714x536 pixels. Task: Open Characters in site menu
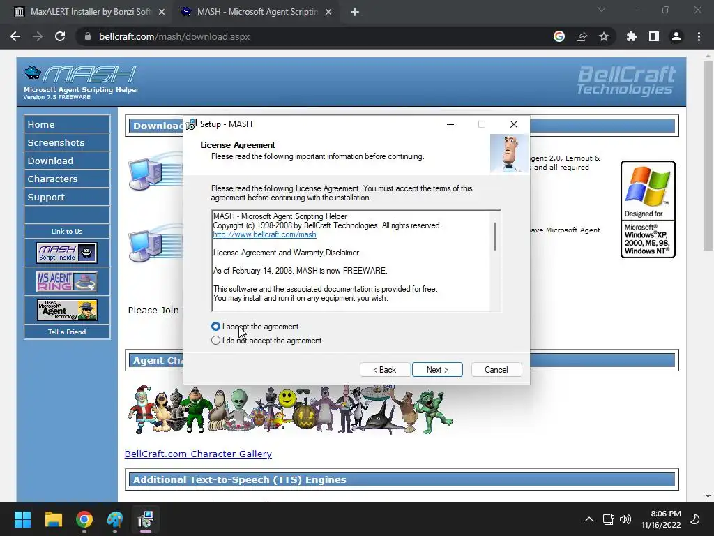tap(67, 179)
